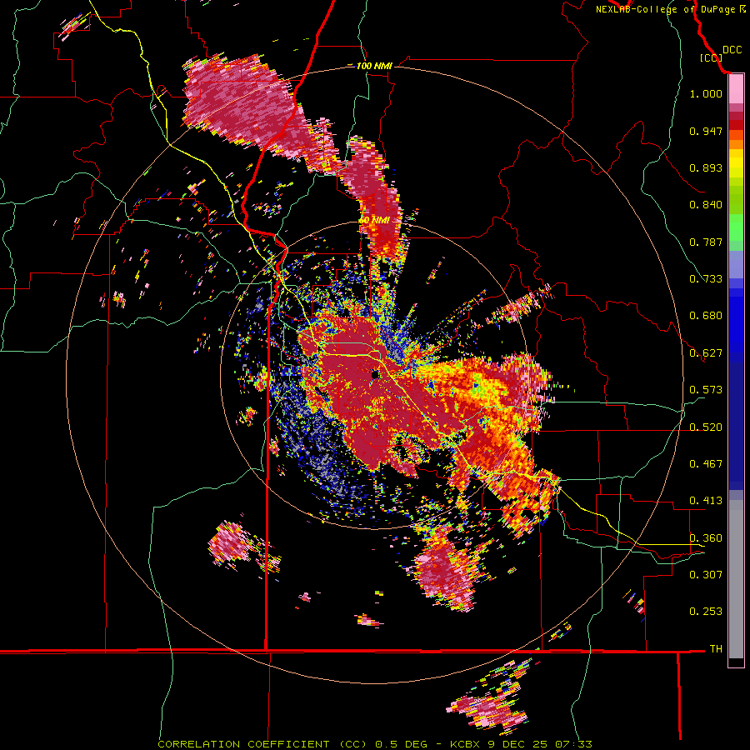This screenshot has height=750, width=750.
Task: Click the 0.413 legend value
Action: coord(706,501)
